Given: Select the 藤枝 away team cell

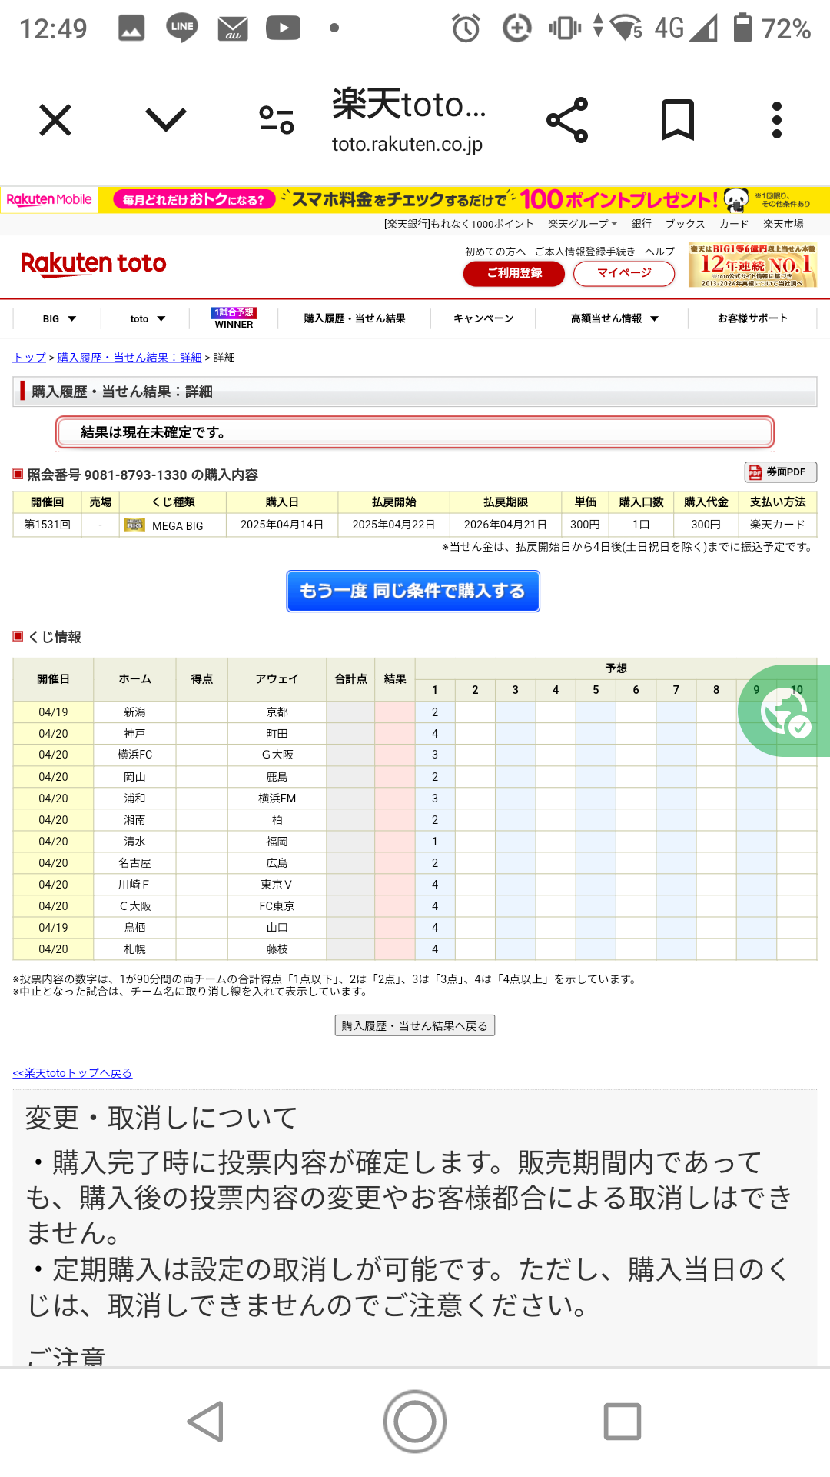Looking at the screenshot, I should coord(277,949).
